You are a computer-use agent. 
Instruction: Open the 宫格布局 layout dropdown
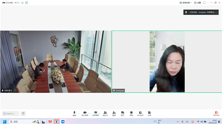tap(185, 3)
